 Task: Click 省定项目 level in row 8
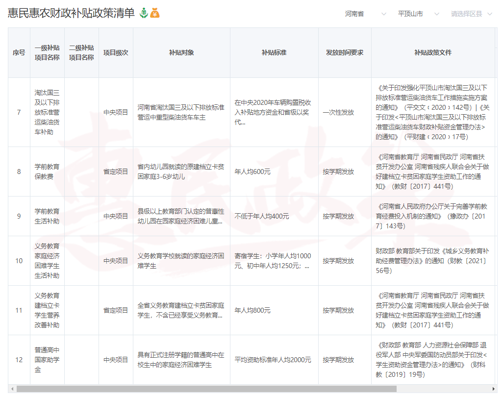(x=116, y=172)
